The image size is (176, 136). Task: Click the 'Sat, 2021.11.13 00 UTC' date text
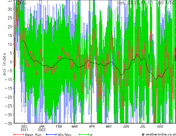click(x=145, y=3)
